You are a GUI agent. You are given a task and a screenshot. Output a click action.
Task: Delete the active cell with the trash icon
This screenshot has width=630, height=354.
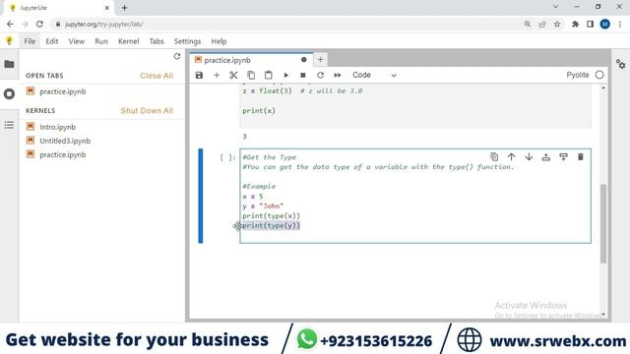coord(581,157)
